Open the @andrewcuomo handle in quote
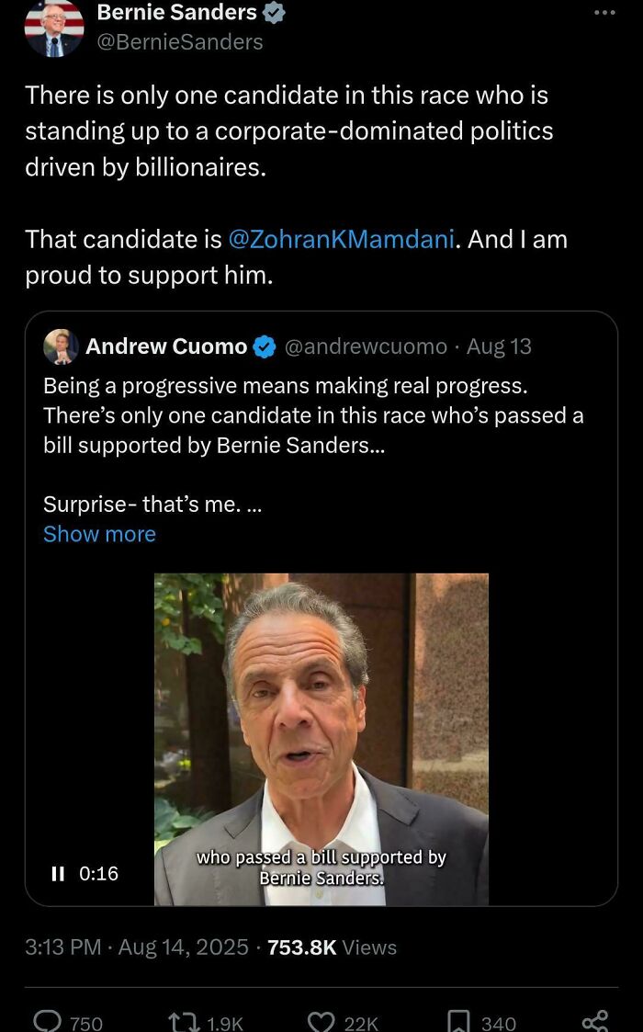Viewport: 643px width, 1032px height. [x=366, y=346]
